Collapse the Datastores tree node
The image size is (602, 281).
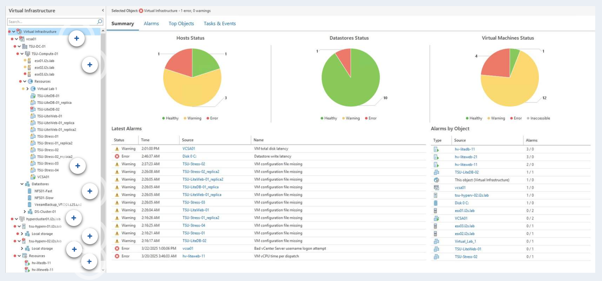point(22,184)
